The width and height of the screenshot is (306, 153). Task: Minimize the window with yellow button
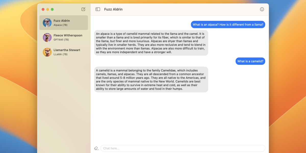tap(47, 9)
